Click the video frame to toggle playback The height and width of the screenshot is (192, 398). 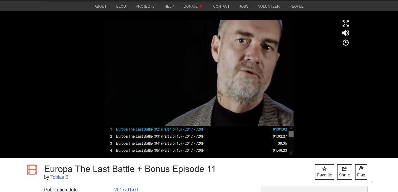pos(199,73)
